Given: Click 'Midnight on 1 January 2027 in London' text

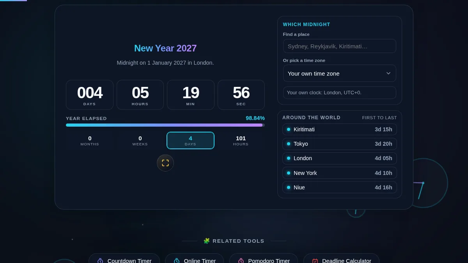Looking at the screenshot, I should point(165,63).
